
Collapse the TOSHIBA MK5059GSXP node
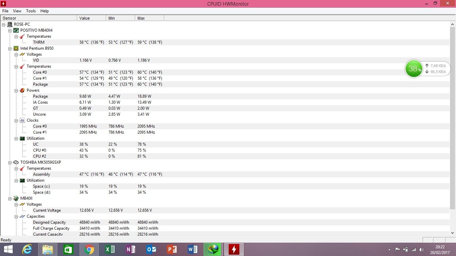point(10,162)
